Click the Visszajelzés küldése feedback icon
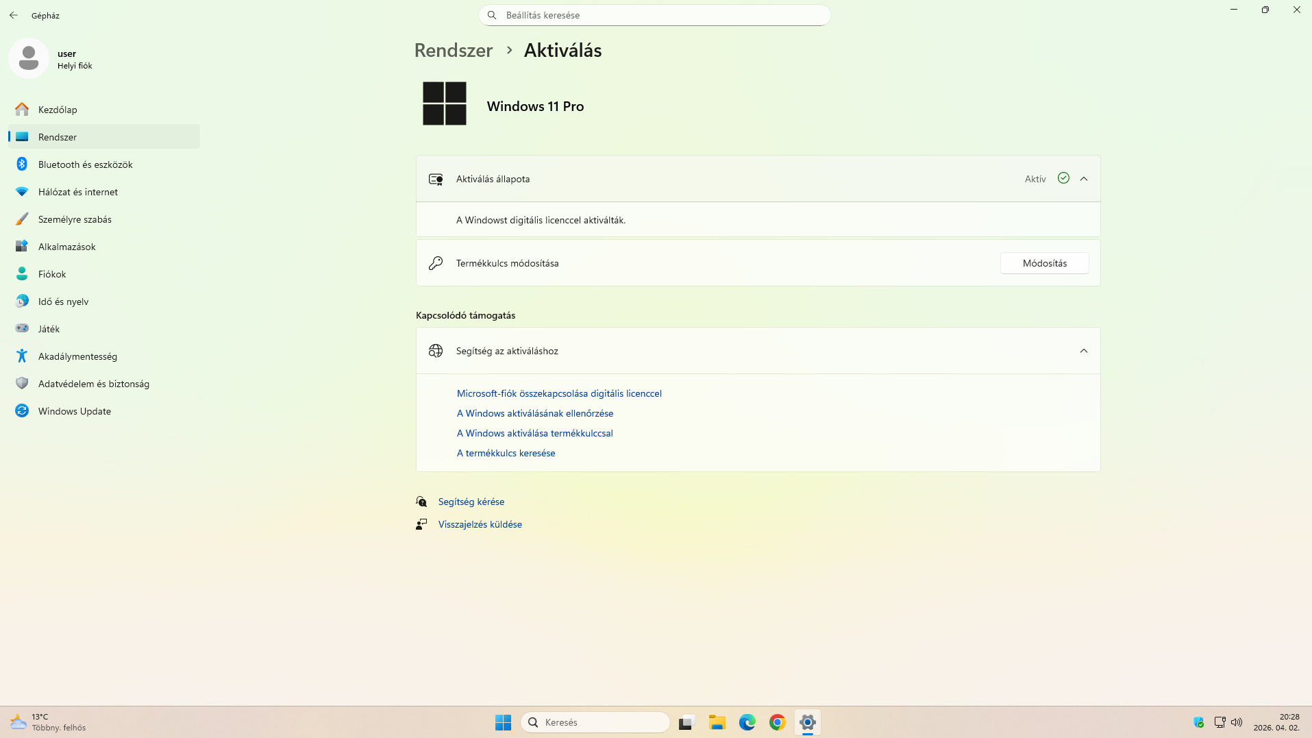The image size is (1312, 738). pyautogui.click(x=421, y=524)
